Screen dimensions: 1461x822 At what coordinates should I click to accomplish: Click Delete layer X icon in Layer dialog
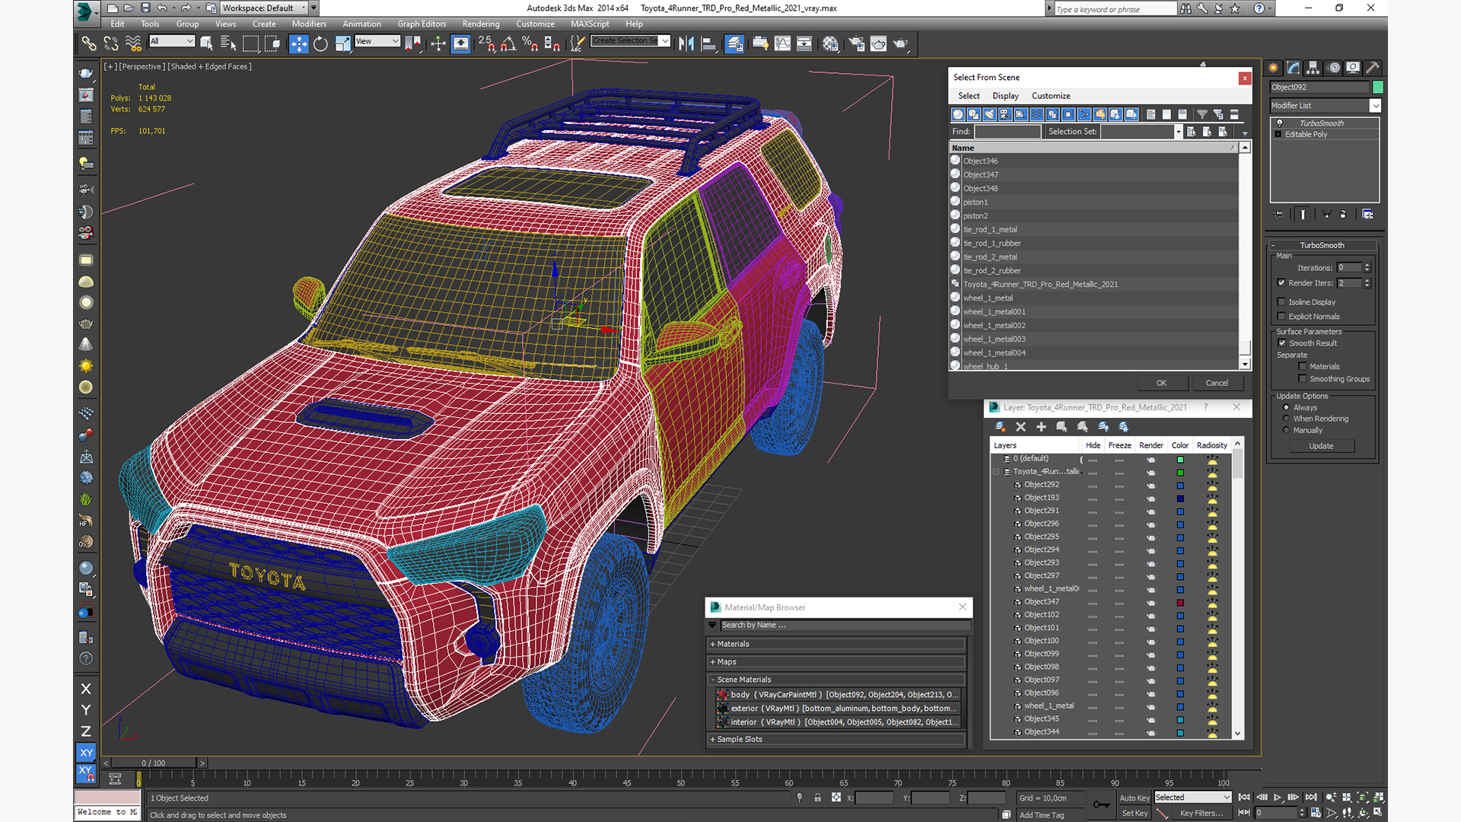(1020, 427)
